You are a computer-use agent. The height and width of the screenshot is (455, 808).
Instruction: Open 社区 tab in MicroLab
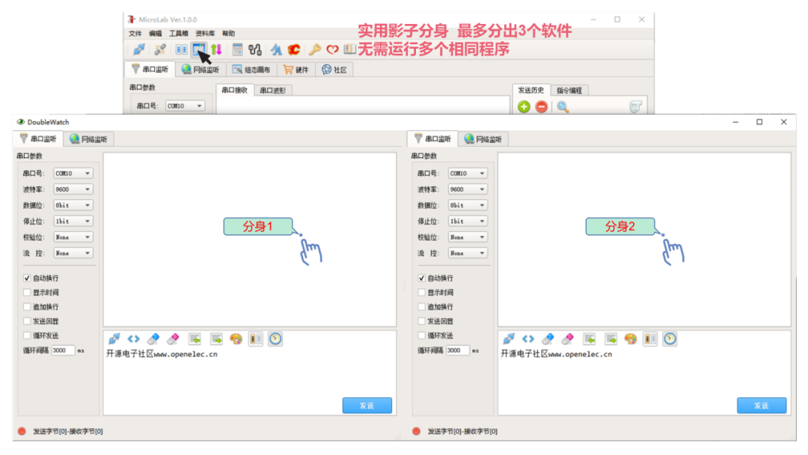[334, 70]
